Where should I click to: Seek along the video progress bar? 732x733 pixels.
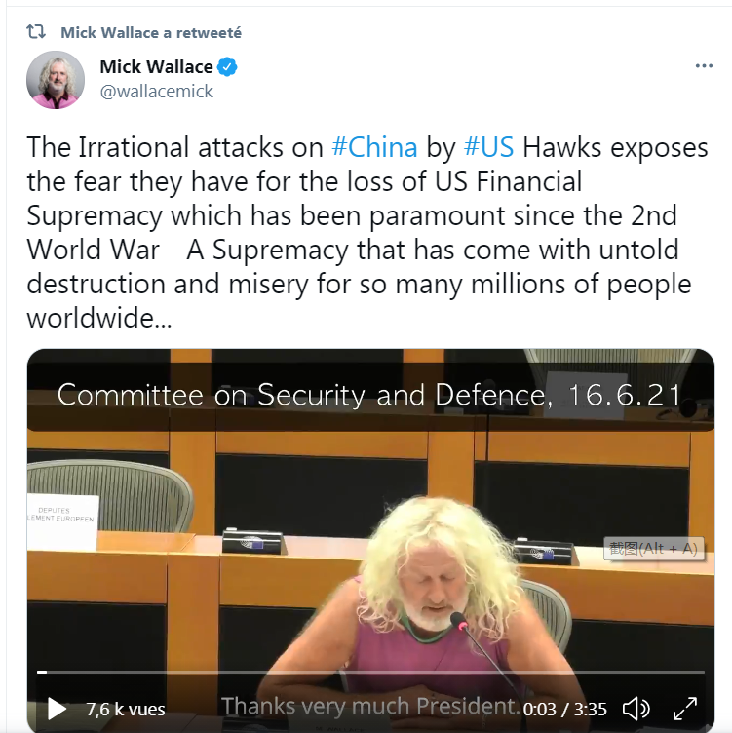(x=370, y=673)
